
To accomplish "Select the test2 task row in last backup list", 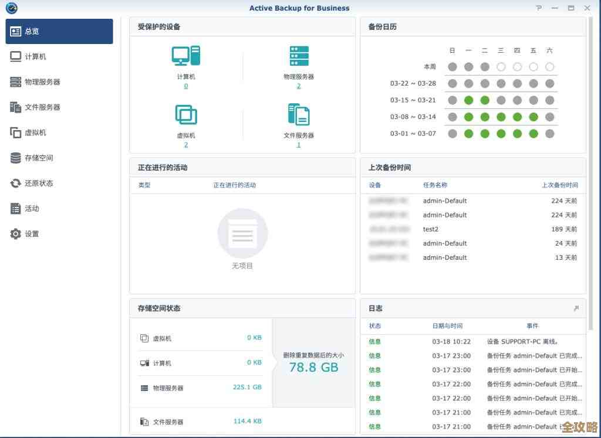I will tap(472, 229).
